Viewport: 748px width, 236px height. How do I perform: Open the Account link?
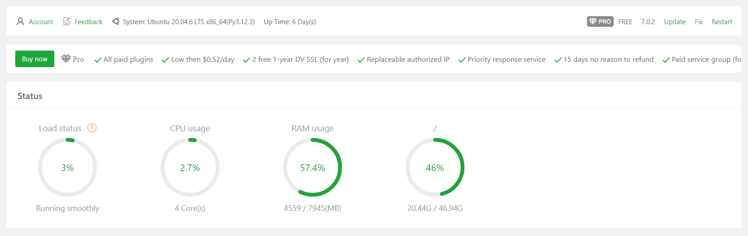click(41, 22)
